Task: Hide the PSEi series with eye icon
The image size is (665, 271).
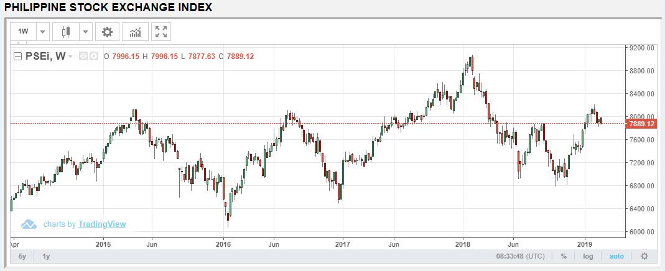Action: 85,57
